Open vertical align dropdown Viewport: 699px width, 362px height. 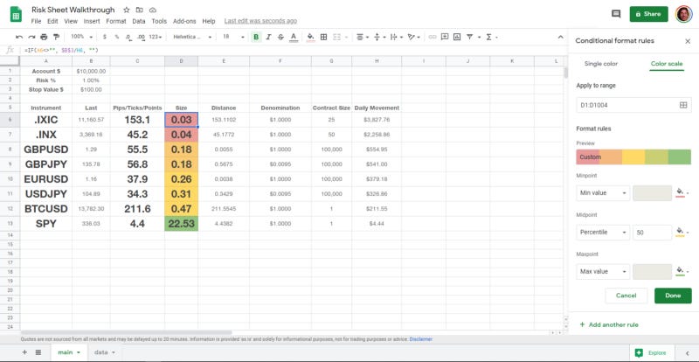pos(378,37)
